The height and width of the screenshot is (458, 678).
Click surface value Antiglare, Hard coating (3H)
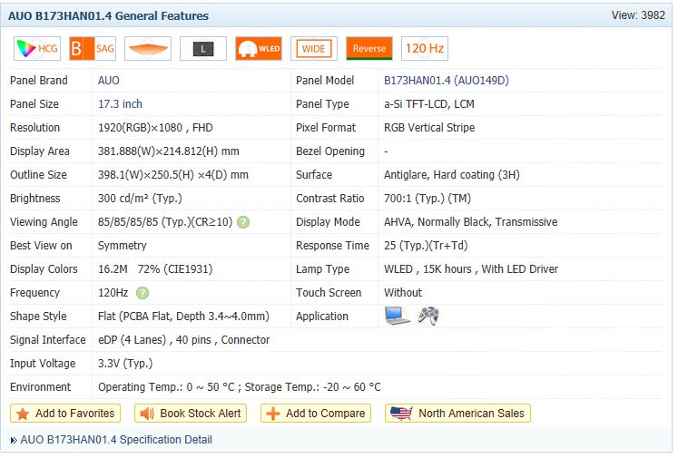(x=452, y=175)
